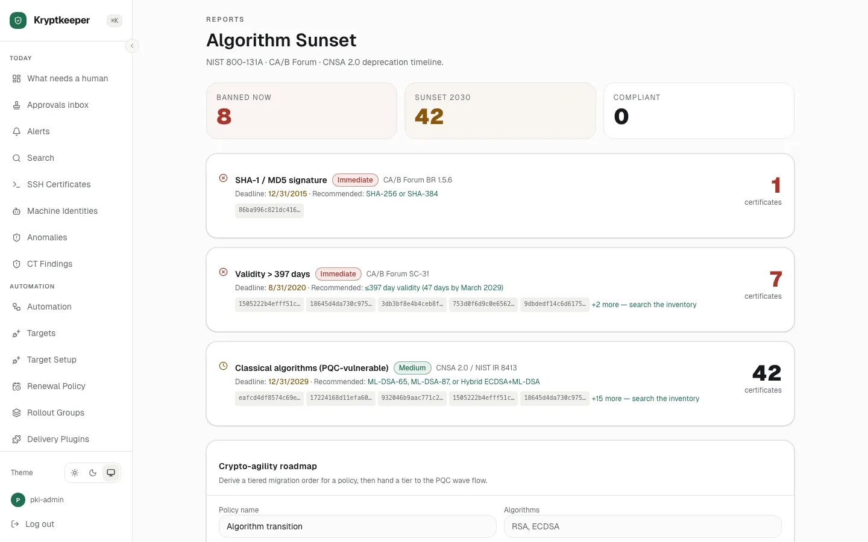The image size is (868, 542).
Task: Click the What needs a human grid icon
Action: (17, 78)
